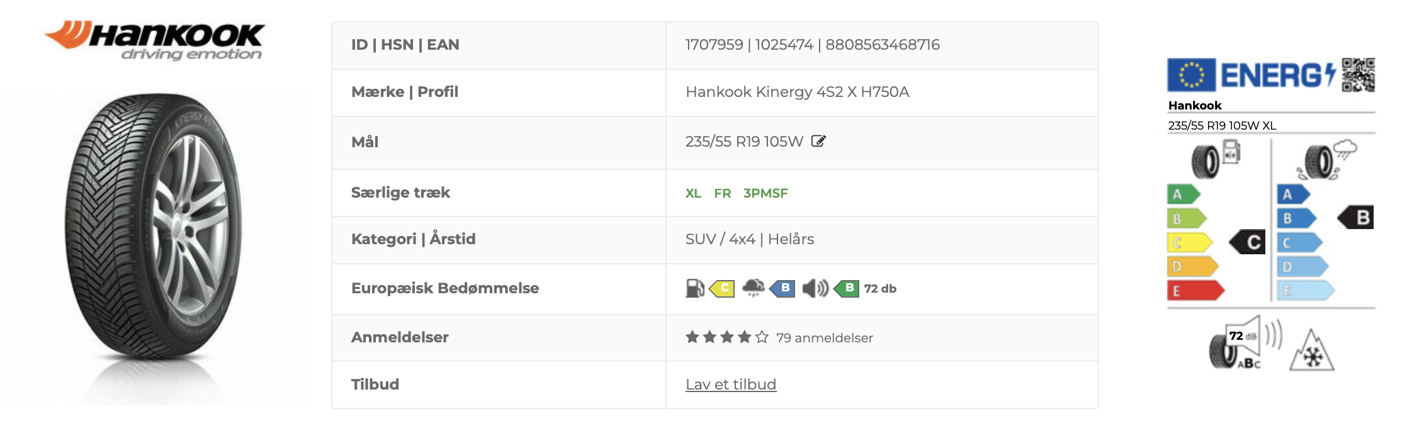Click the 3PMSF feature tag
This screenshot has width=1424, height=433.
[x=765, y=193]
